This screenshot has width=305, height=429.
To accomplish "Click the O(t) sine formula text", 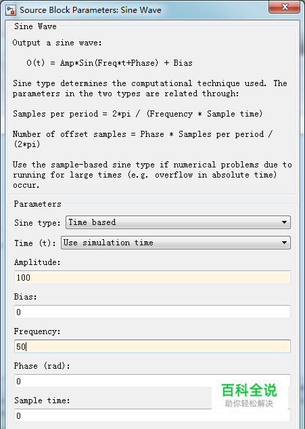I will 110,63.
